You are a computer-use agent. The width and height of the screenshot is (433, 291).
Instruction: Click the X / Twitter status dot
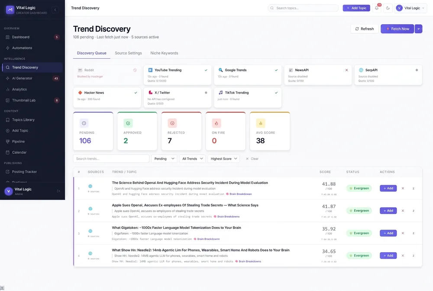pyautogui.click(x=206, y=93)
